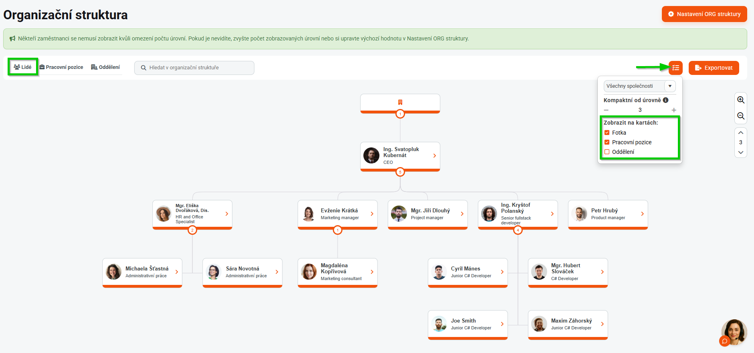Click the zoom in magnifier icon
This screenshot has height=353, width=754.
point(741,100)
